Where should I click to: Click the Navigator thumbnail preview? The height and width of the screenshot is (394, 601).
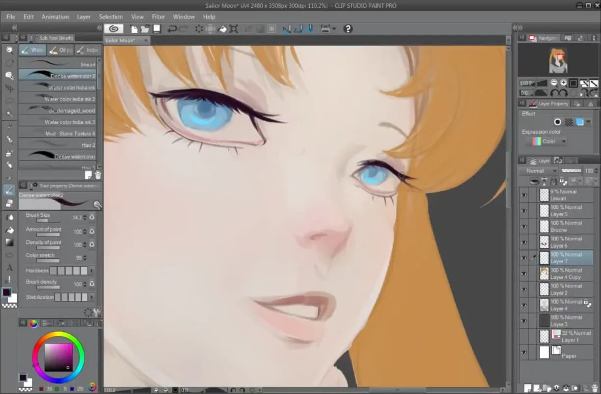click(557, 60)
